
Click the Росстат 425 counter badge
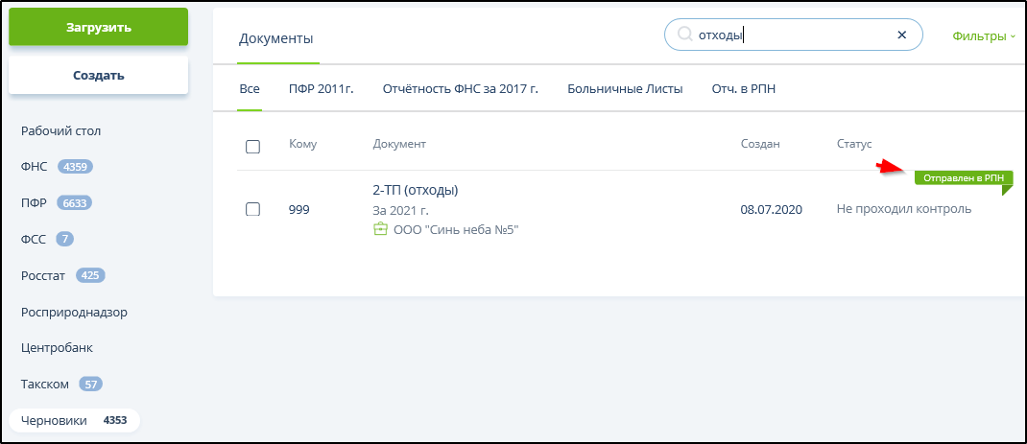90,276
